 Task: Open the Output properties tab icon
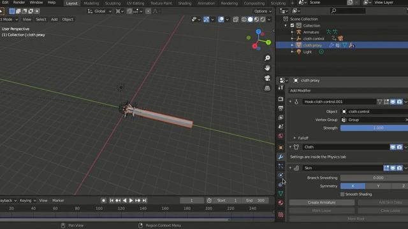click(x=280, y=108)
